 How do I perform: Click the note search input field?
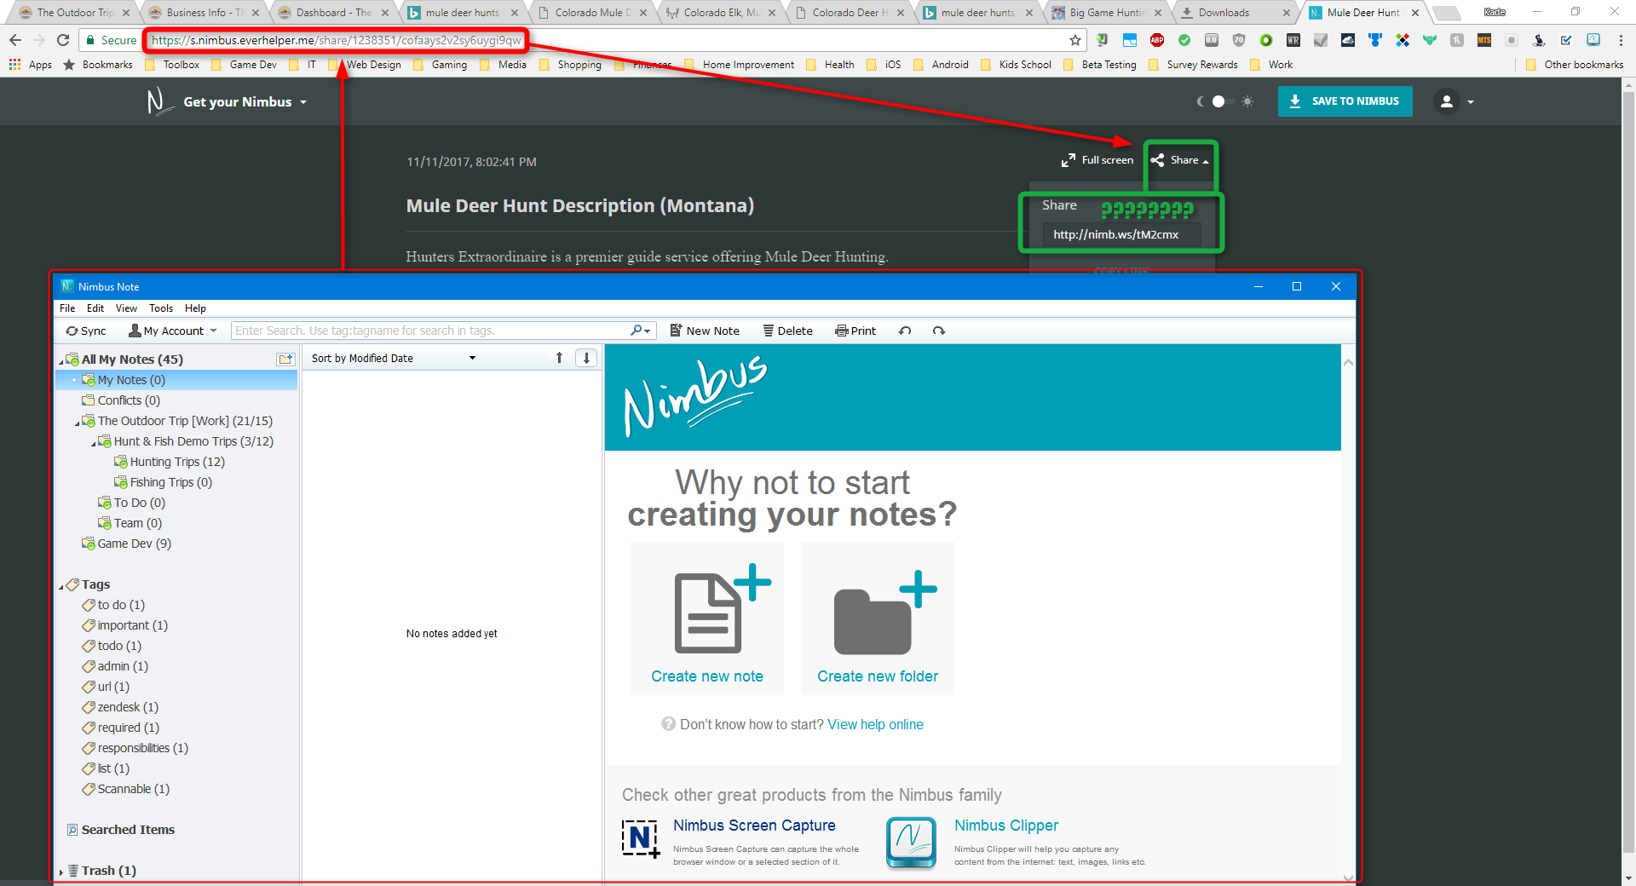click(430, 331)
